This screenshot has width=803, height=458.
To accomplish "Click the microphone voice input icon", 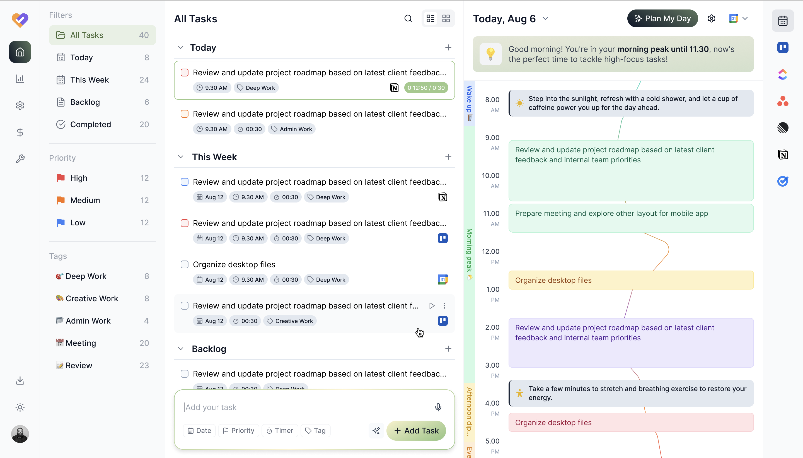I will (438, 407).
